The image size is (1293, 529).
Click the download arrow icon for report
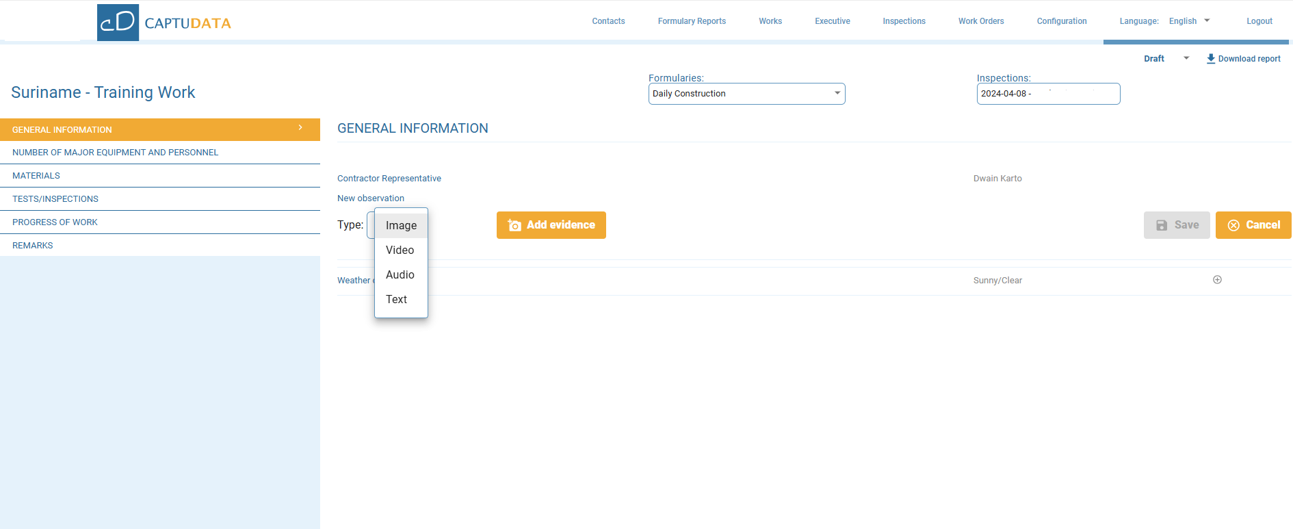click(1210, 59)
